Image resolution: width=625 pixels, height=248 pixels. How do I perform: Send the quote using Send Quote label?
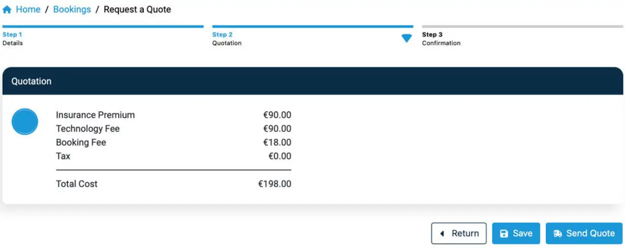click(590, 234)
